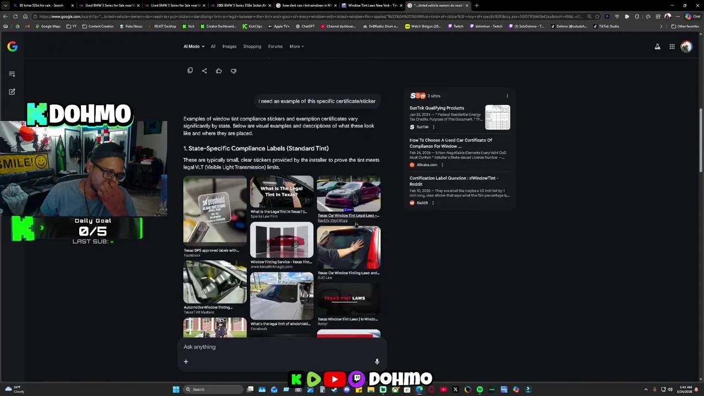Open Windows Start menu
This screenshot has width=704, height=396.
pos(176,389)
